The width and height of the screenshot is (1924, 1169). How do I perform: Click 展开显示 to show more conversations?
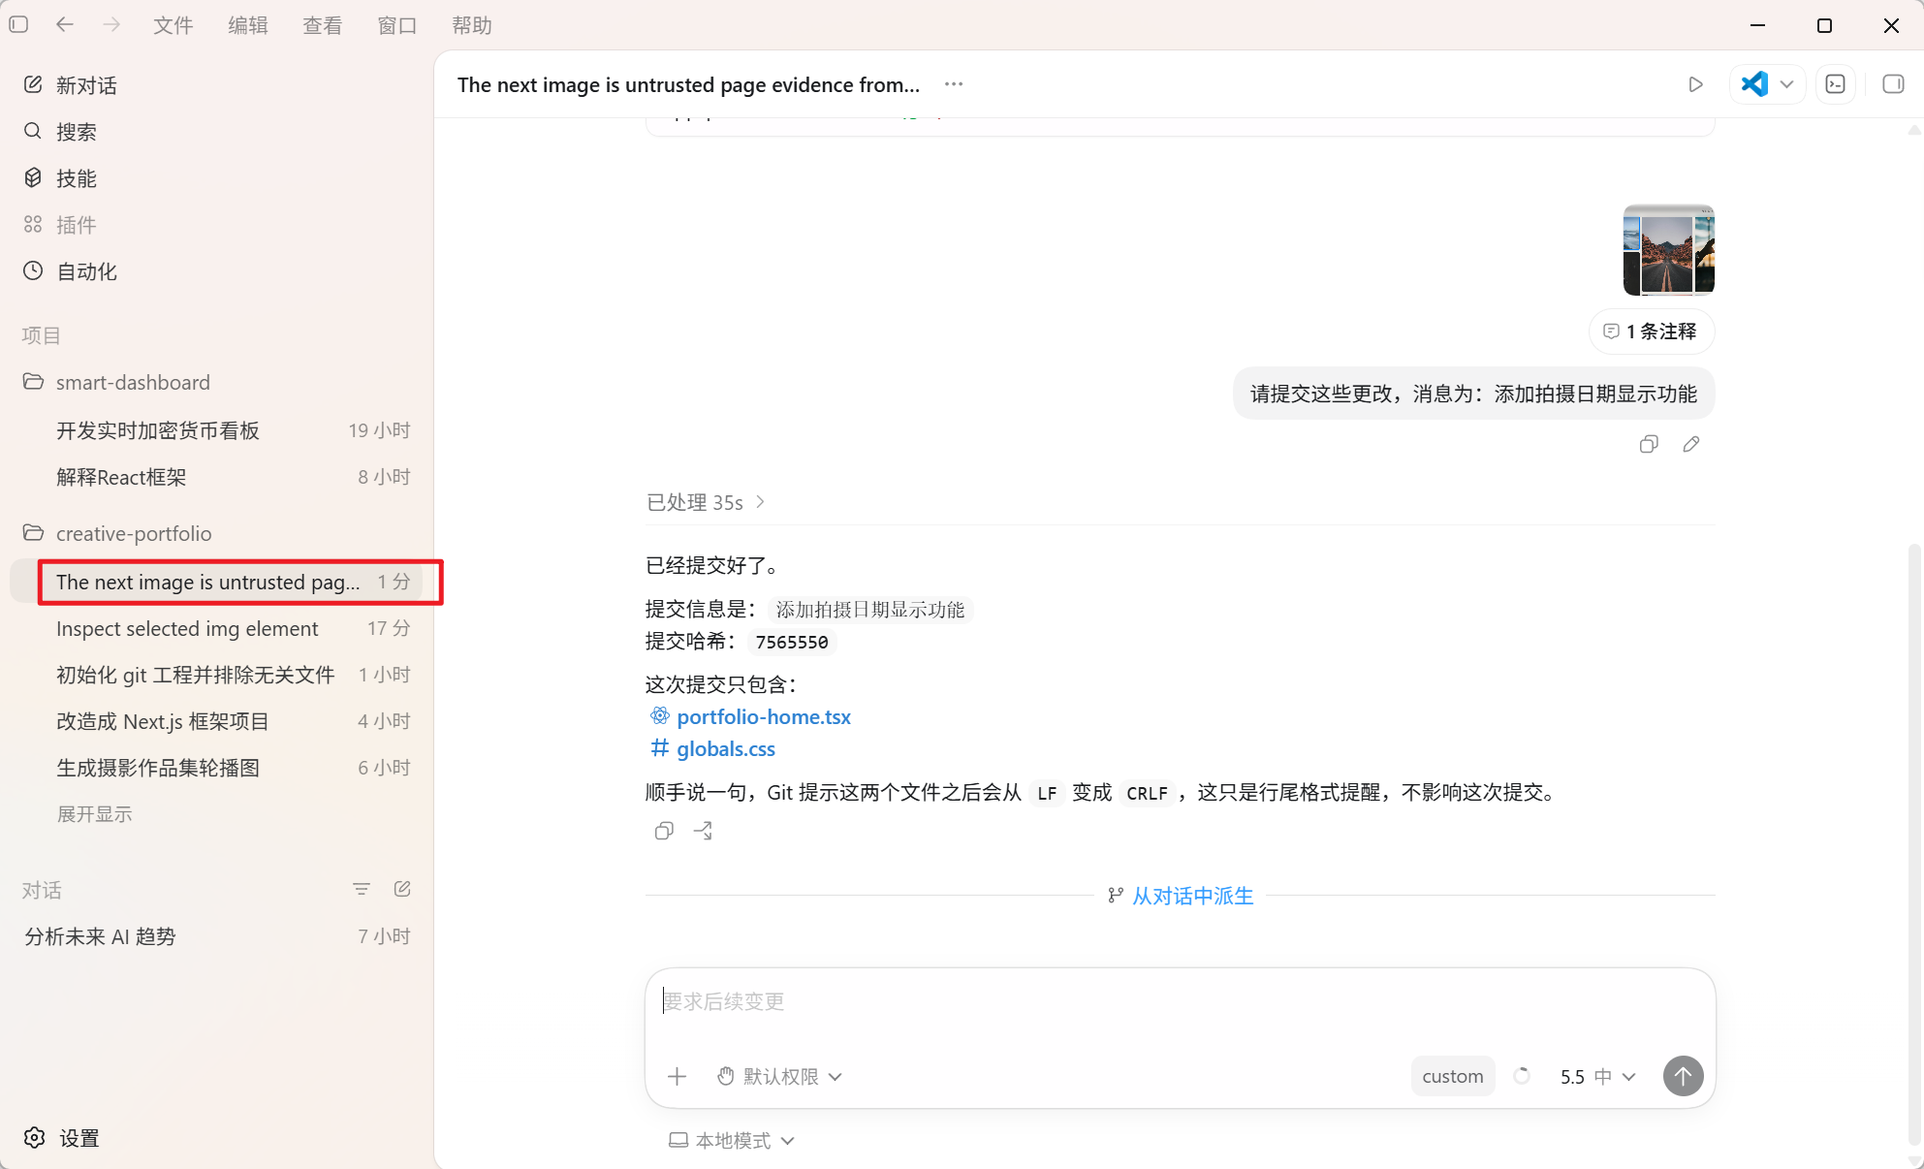click(x=94, y=814)
